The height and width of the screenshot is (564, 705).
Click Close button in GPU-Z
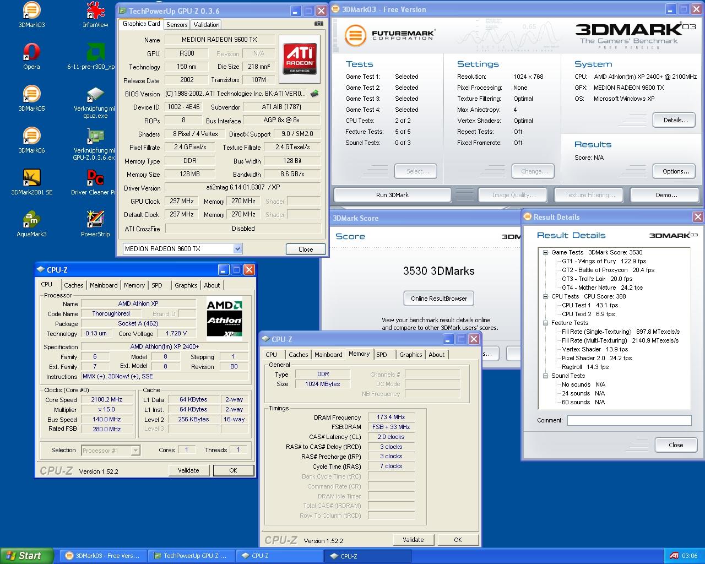point(306,250)
